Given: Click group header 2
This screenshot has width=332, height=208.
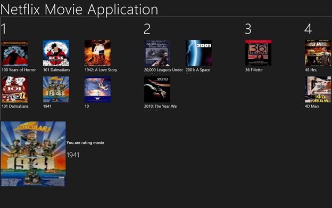Looking at the screenshot, I should pyautogui.click(x=147, y=29).
